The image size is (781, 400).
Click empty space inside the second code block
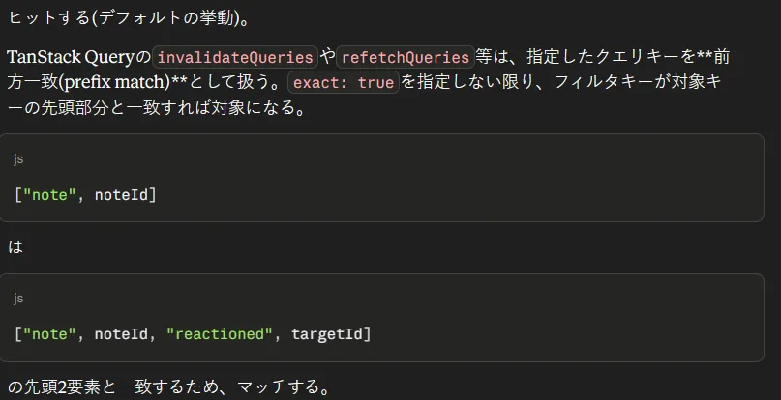click(x=548, y=319)
